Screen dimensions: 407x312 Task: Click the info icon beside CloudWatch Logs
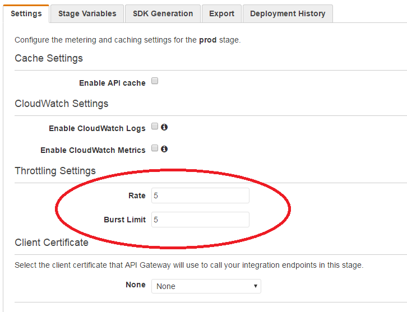pos(164,127)
